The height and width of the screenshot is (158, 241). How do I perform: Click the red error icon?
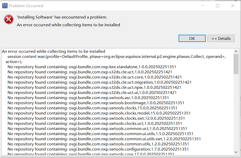[9, 19]
